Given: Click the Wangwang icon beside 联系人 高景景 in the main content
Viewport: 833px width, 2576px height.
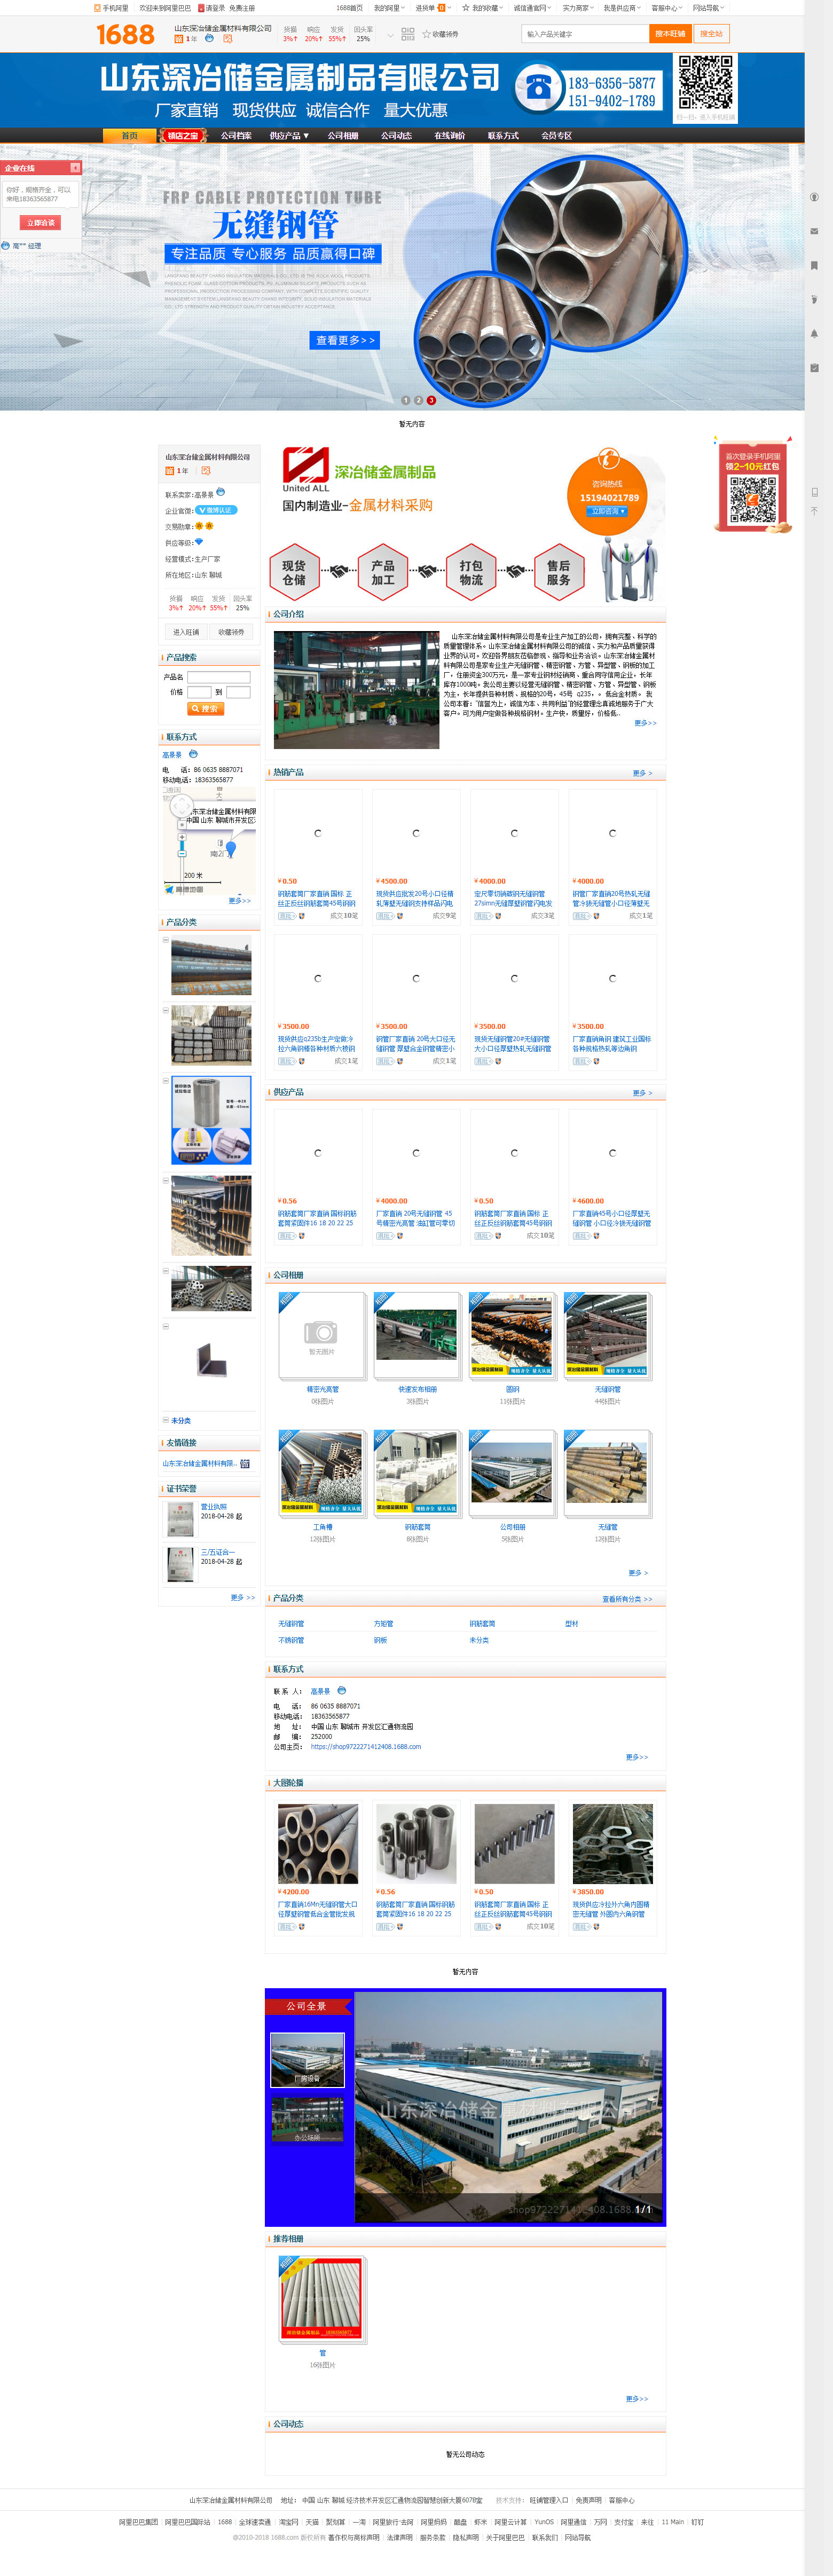Looking at the screenshot, I should 341,1691.
